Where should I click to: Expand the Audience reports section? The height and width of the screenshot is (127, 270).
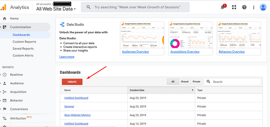[x=1, y=83]
